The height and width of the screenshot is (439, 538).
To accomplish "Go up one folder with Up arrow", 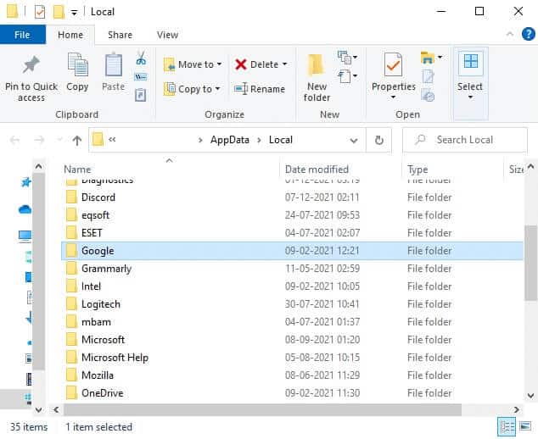I will pos(77,140).
